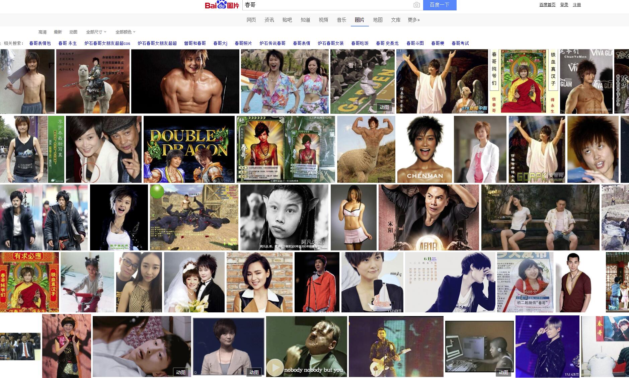Click related search 春哥照片
Viewport: 629px width, 378px height.
coord(243,43)
